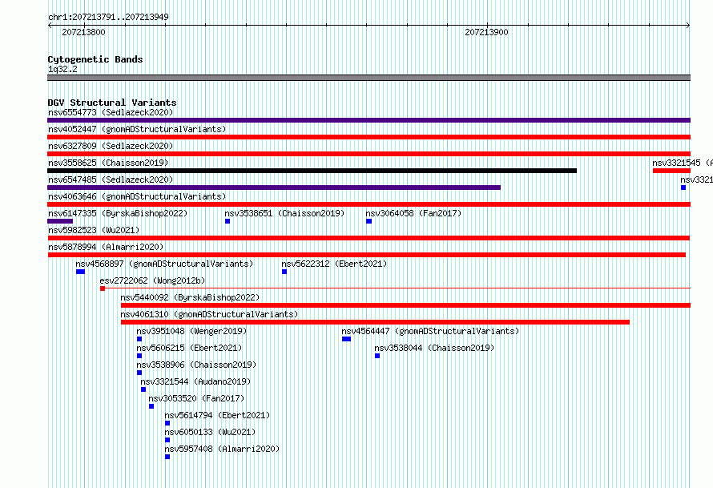Click the nsv3321545 label at right edge
This screenshot has height=488, width=713.
pos(682,163)
